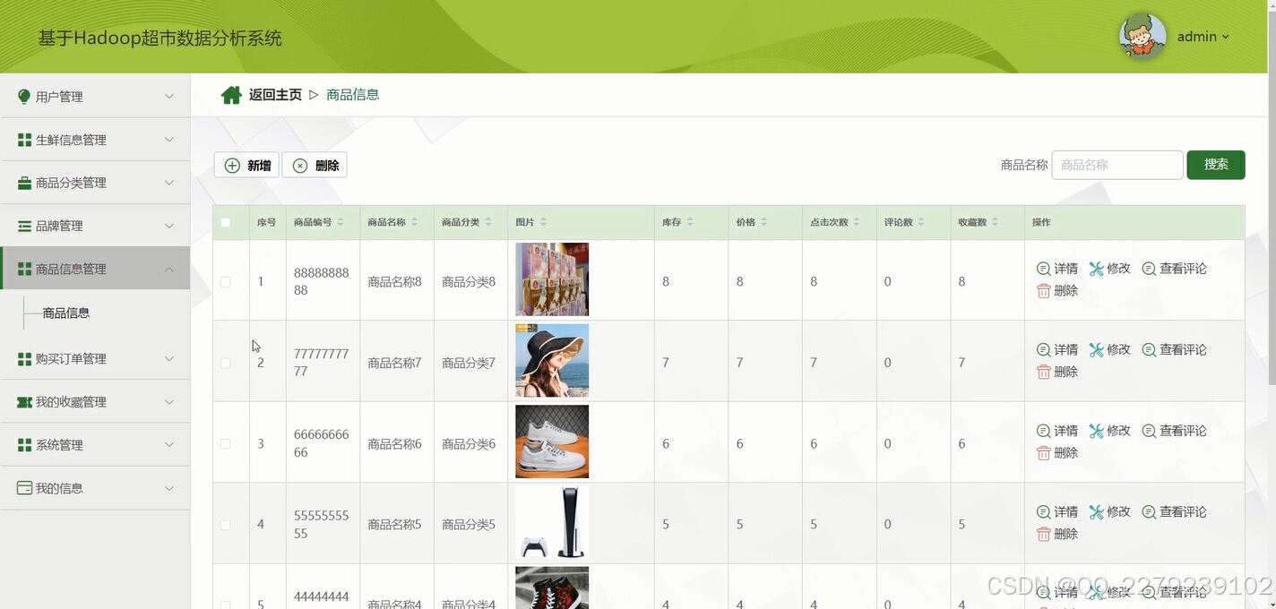Collapse the 商品信息管理 sidebar chevron
Screen dimensions: 1276x609
[x=169, y=269]
